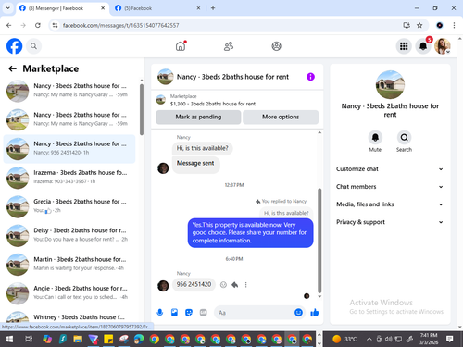Open Martin conversation

click(x=69, y=265)
